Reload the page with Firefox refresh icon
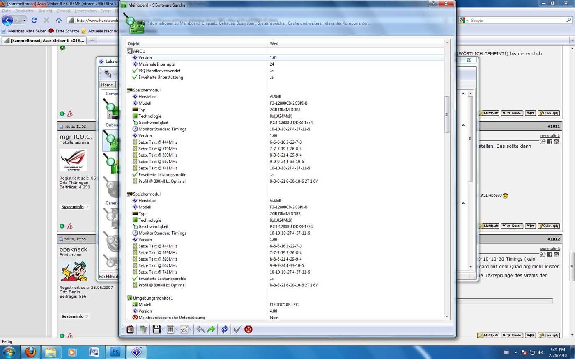 click(x=34, y=20)
